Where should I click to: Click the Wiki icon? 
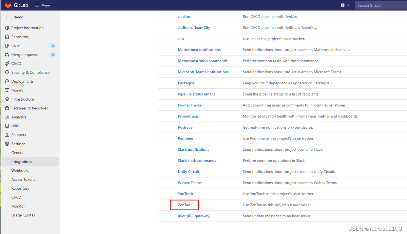[x=7, y=126]
